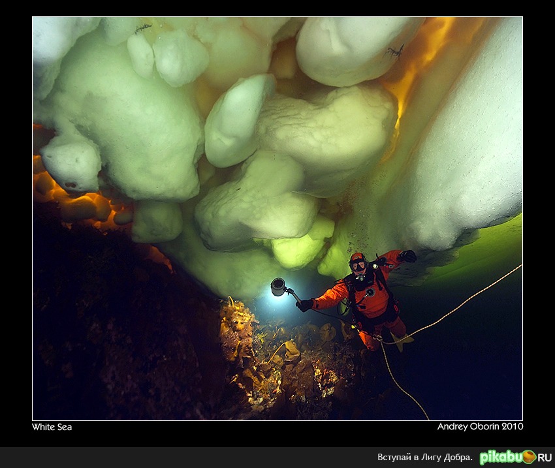Image resolution: width=555 pixels, height=468 pixels.
Task: Click the diver's face mask
Action: (x=358, y=264)
